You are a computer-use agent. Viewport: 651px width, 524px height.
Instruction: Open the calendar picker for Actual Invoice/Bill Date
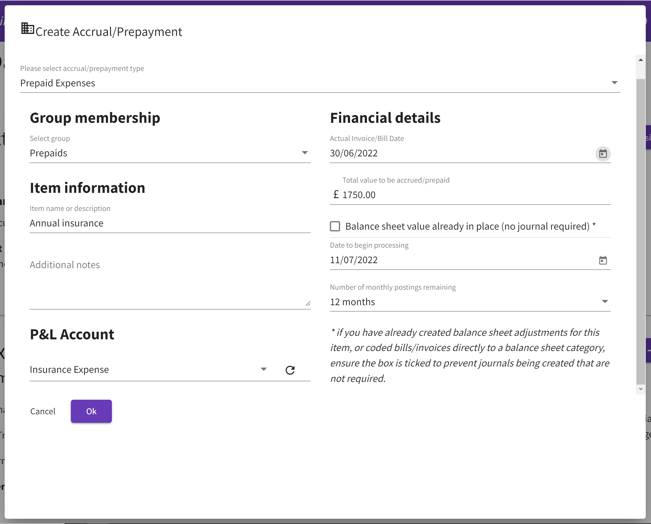[x=603, y=154]
